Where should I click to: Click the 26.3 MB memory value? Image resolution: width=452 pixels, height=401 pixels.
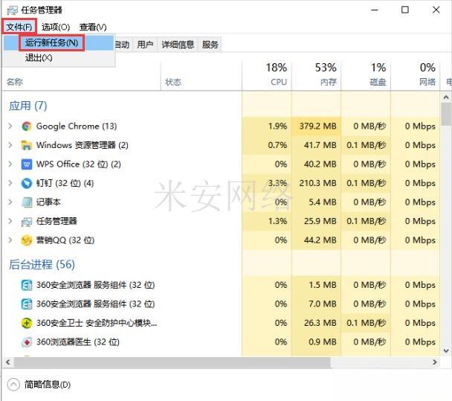(x=320, y=323)
